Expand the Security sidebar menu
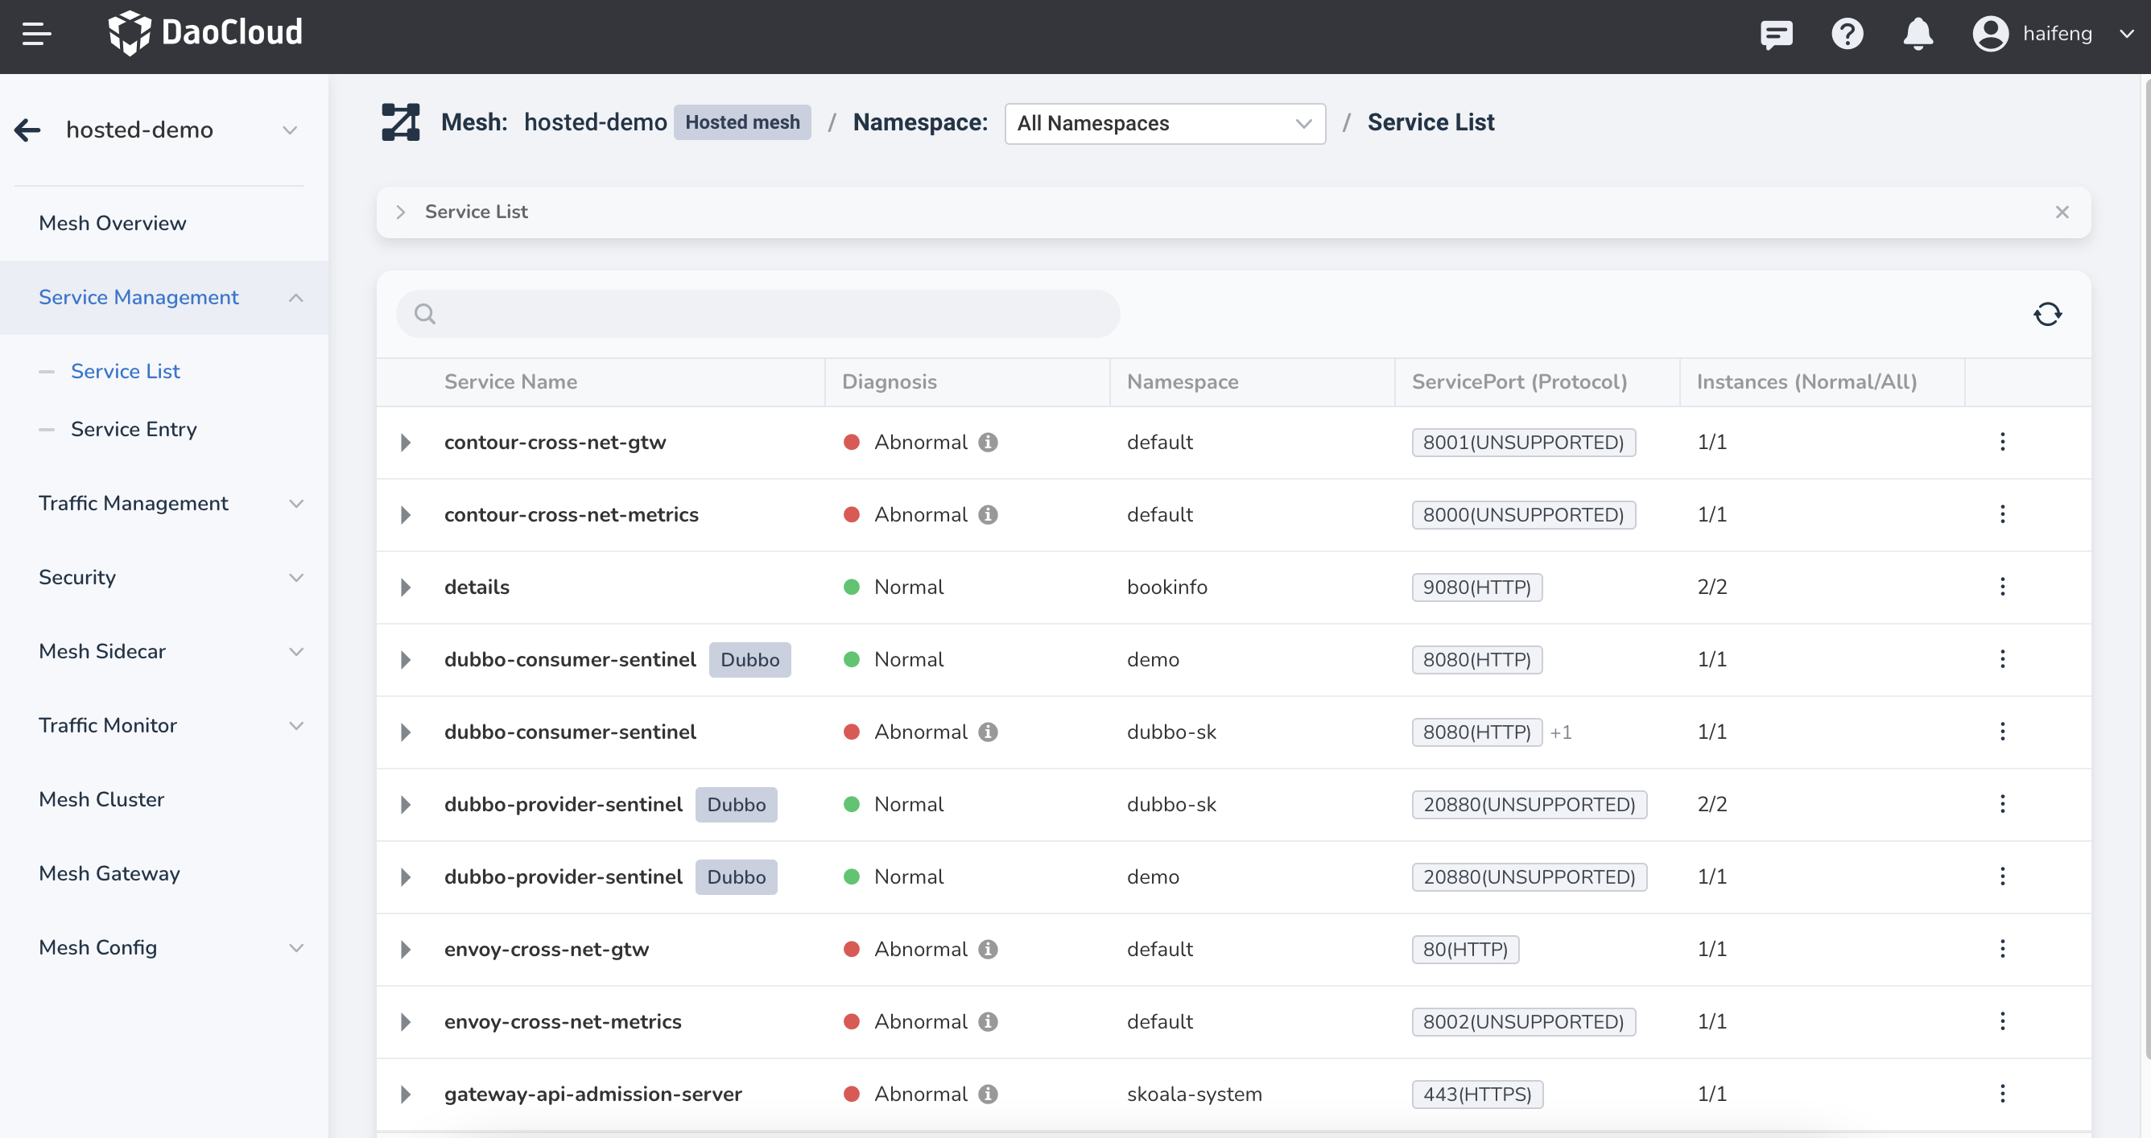Screen dimensions: 2151x1138 pyautogui.click(x=163, y=578)
